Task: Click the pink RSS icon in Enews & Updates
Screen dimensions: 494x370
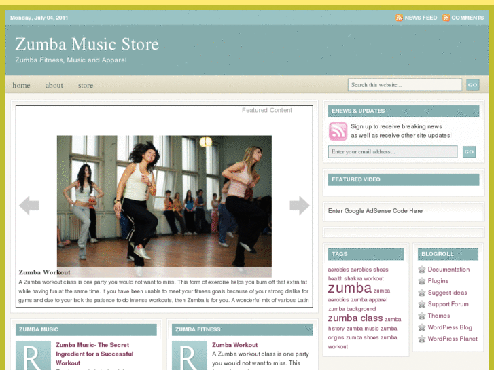Action: (338, 131)
